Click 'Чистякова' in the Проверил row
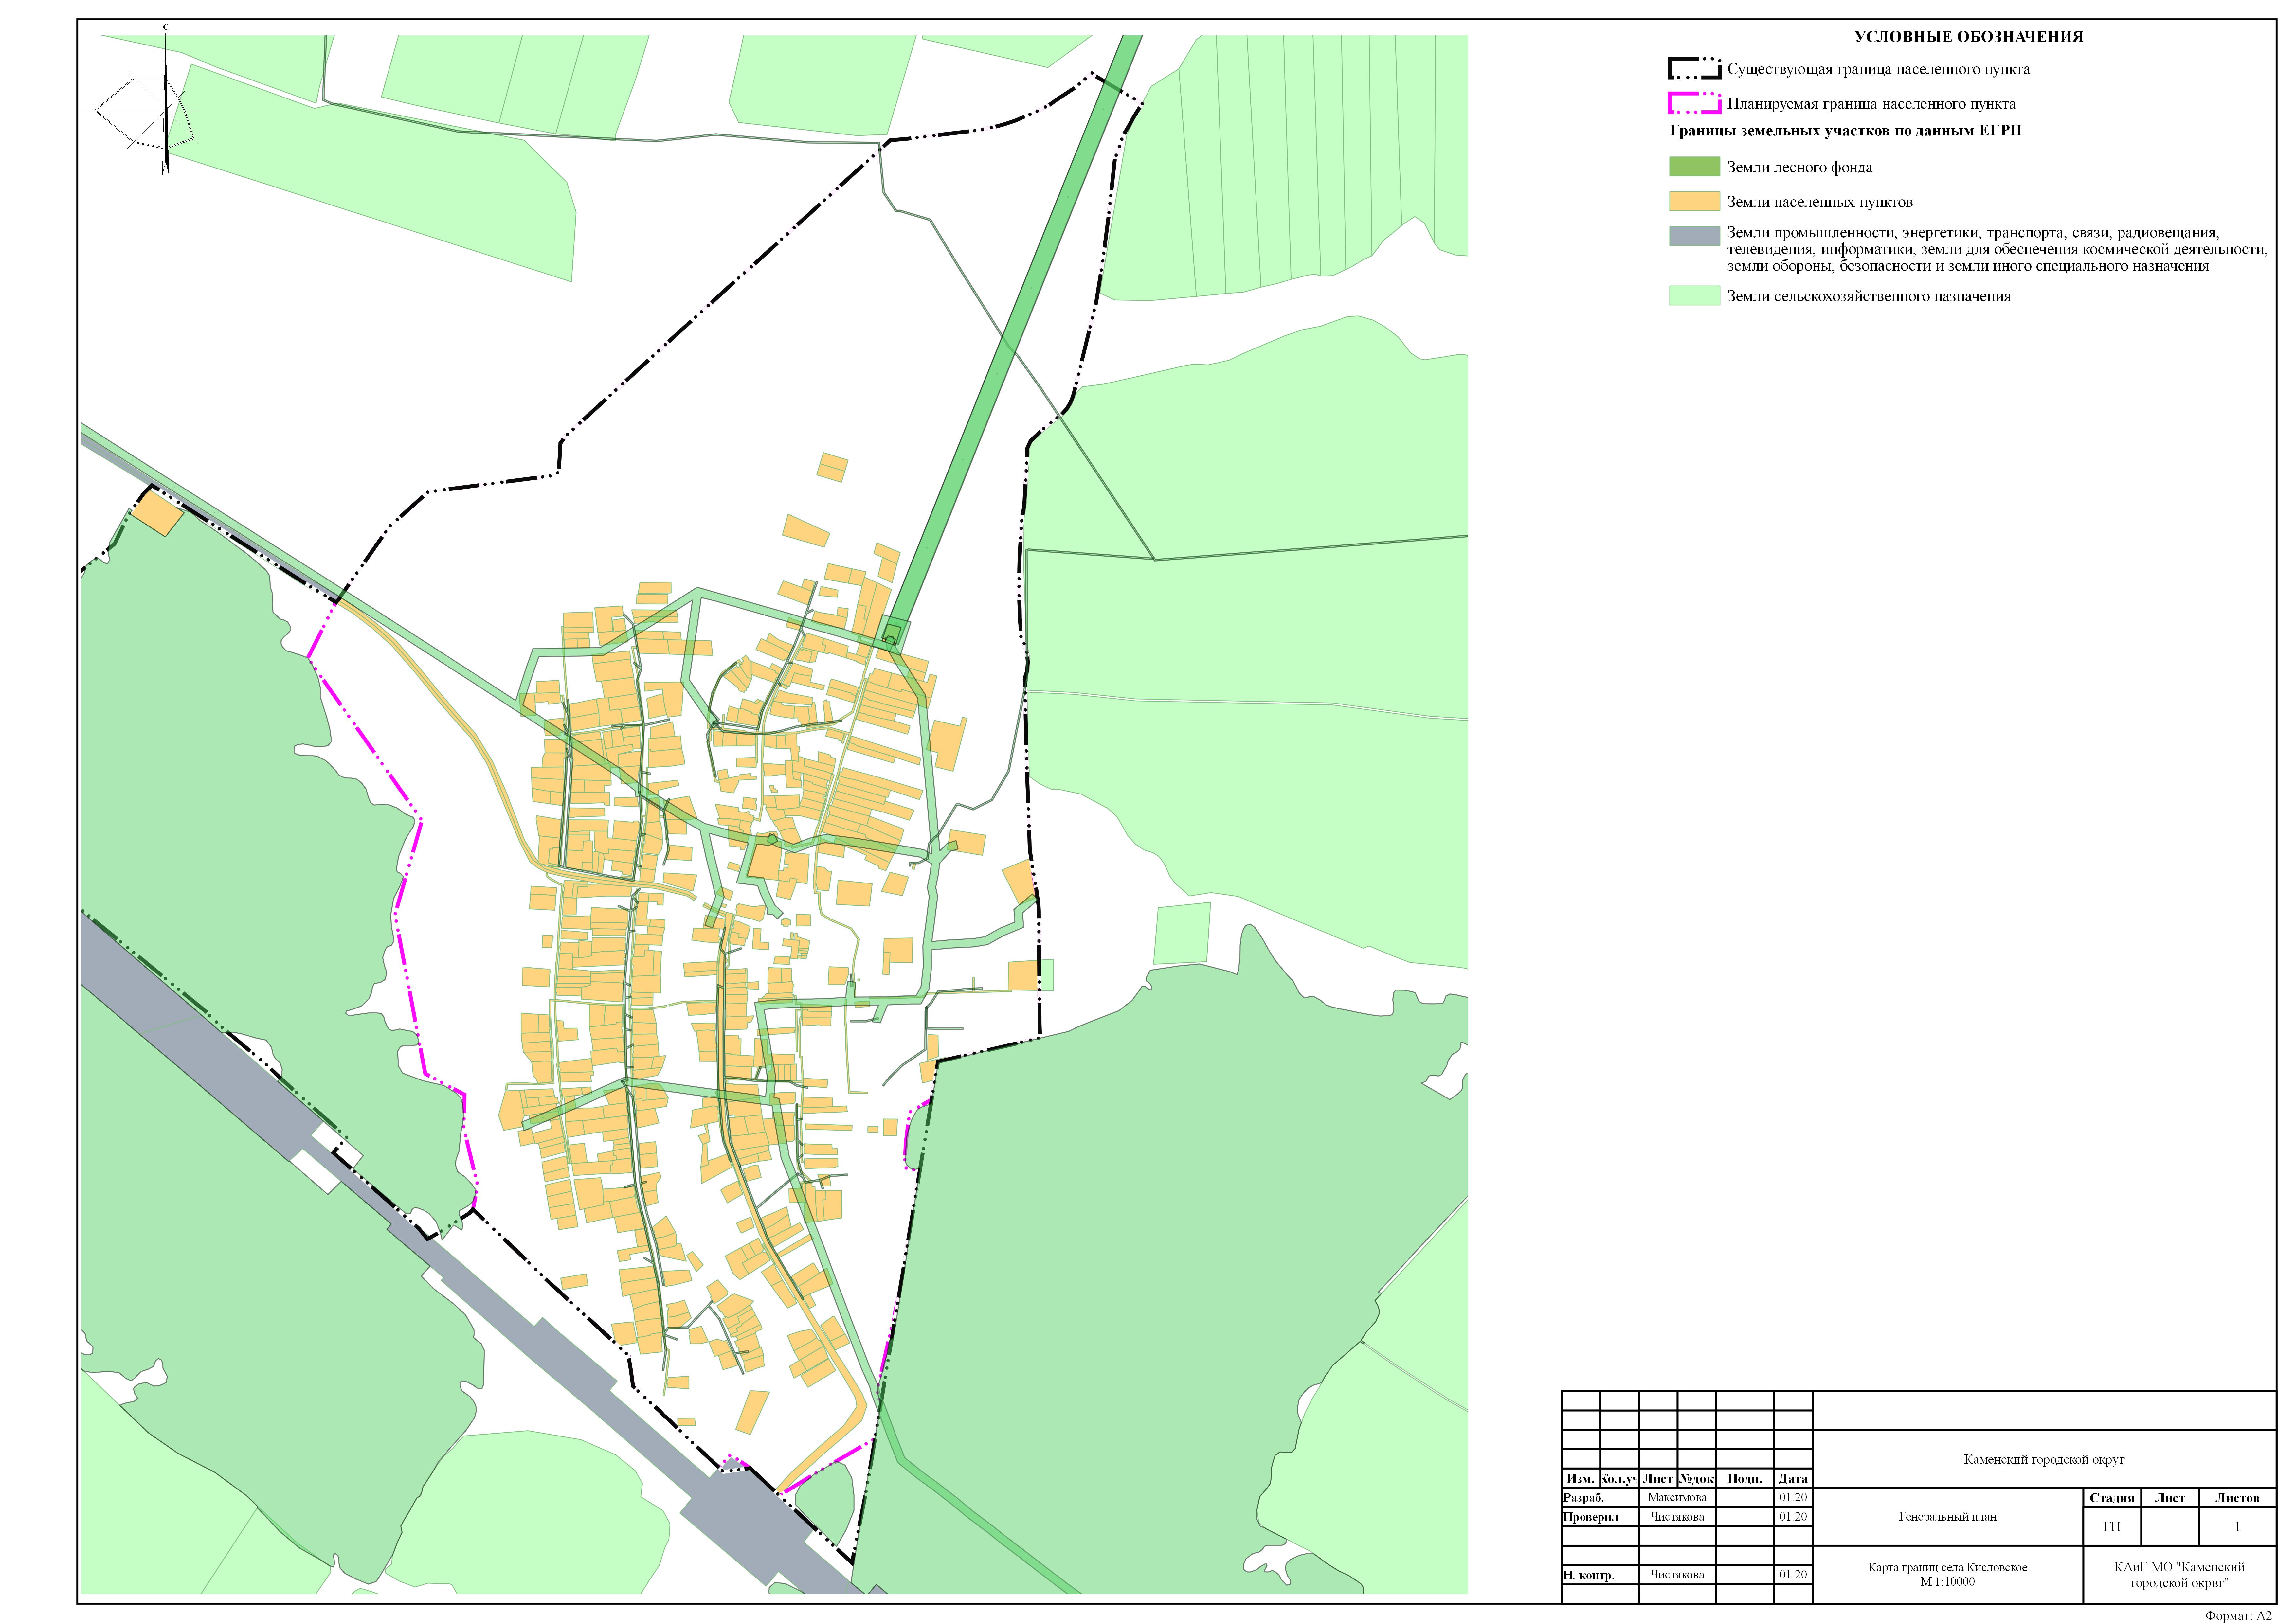 [1677, 1517]
